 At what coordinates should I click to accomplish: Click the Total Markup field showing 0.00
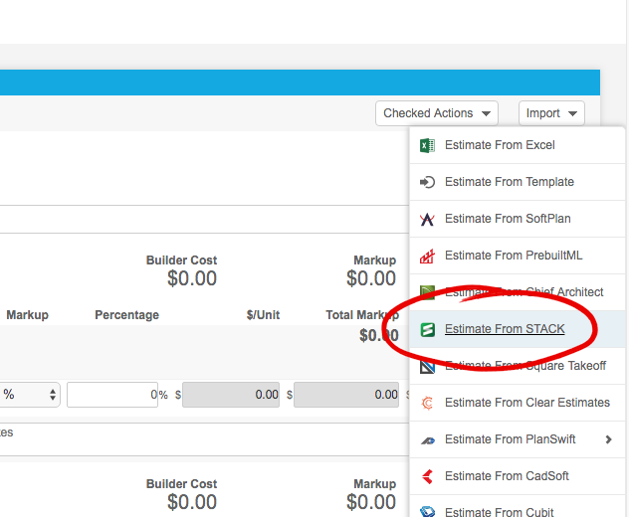[x=346, y=395]
